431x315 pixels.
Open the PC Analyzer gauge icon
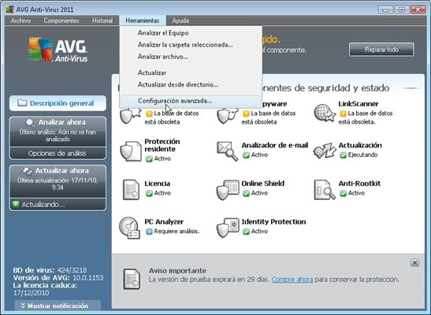click(129, 228)
